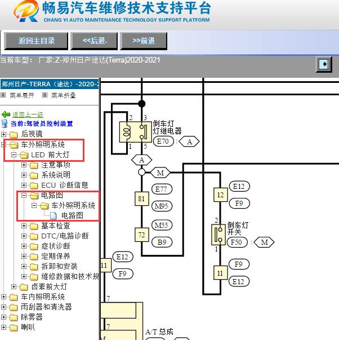Viewport: 339px width, 340px height.
Task: Click the E70 connector label in diagram
Action: [163, 142]
